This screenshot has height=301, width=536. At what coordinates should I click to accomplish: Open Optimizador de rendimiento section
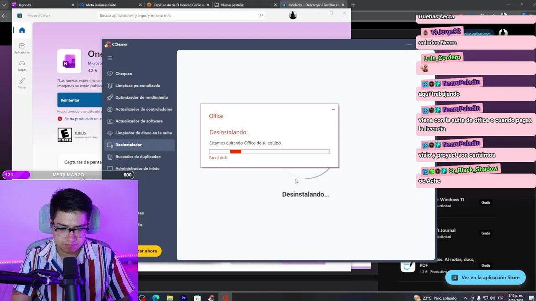coord(139,97)
